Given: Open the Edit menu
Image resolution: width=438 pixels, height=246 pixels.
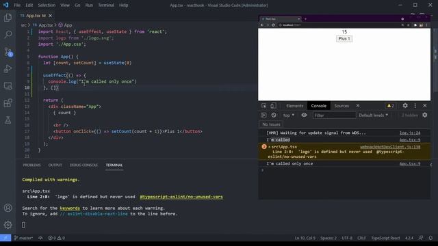Looking at the screenshot, I should (x=29, y=5).
